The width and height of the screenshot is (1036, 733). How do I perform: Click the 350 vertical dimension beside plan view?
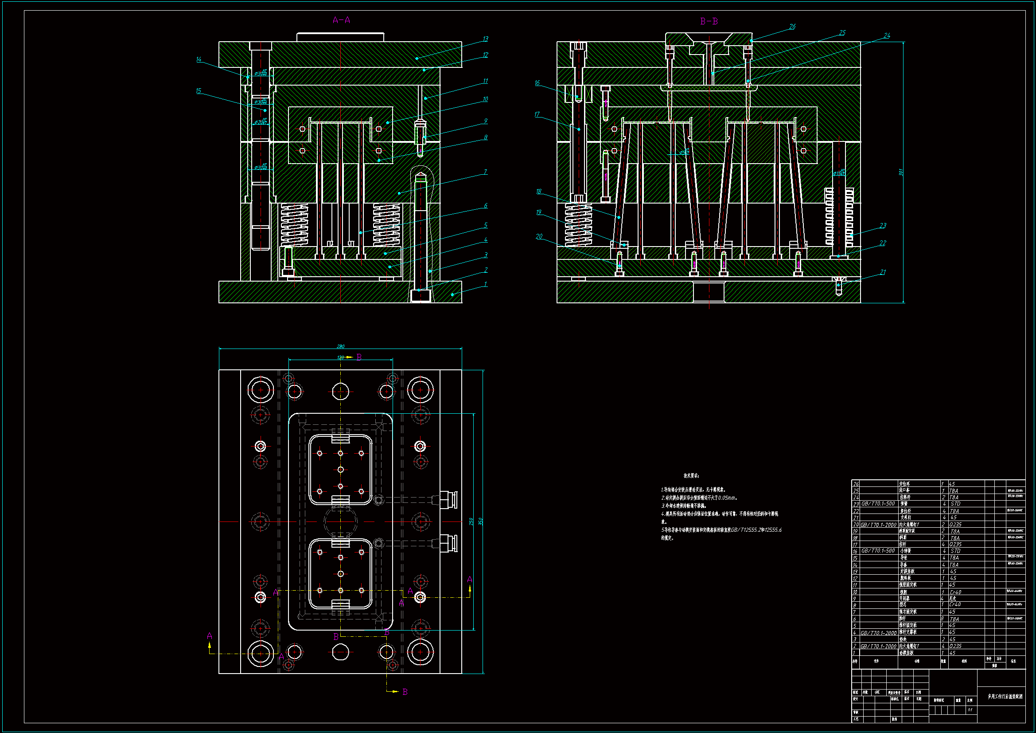click(480, 521)
